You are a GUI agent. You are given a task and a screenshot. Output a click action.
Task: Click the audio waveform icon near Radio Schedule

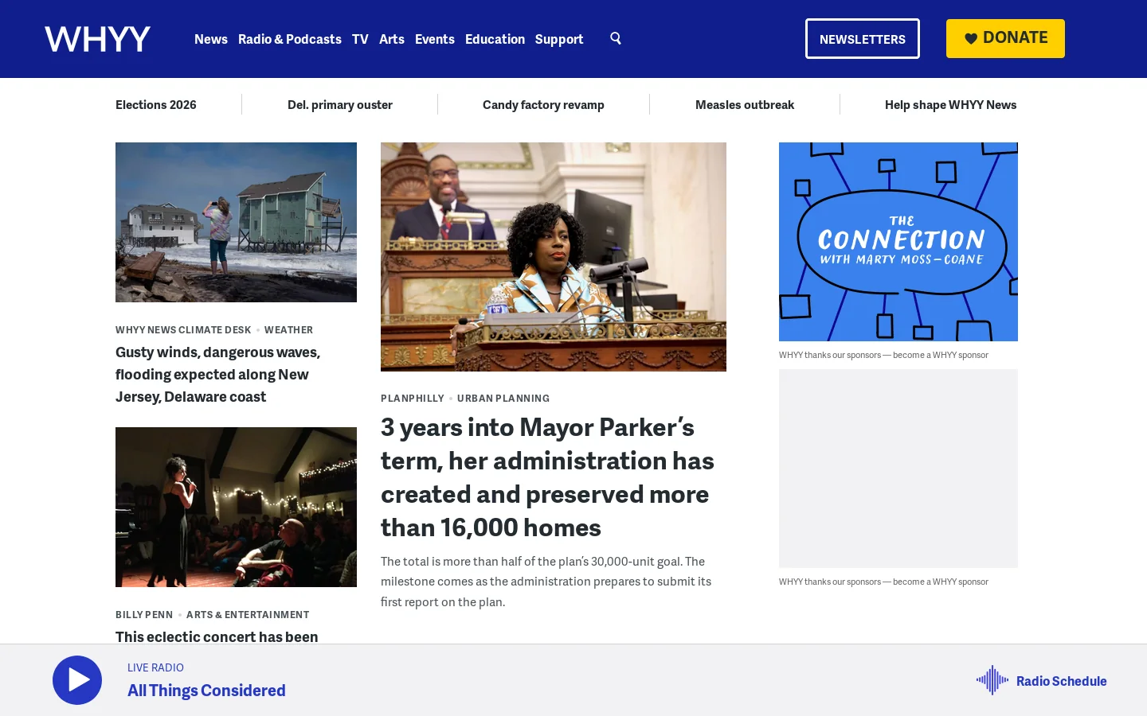point(992,680)
